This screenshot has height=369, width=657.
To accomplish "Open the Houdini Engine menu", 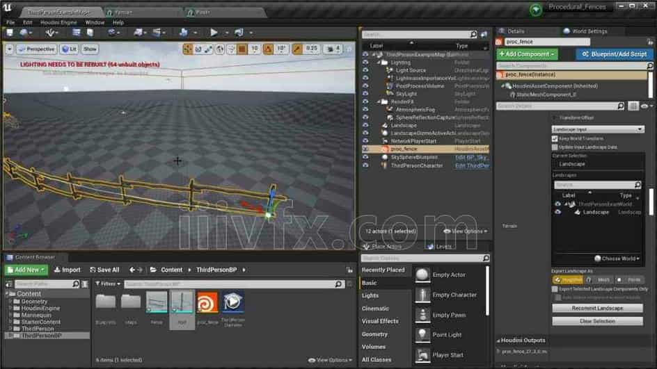I will click(x=58, y=23).
